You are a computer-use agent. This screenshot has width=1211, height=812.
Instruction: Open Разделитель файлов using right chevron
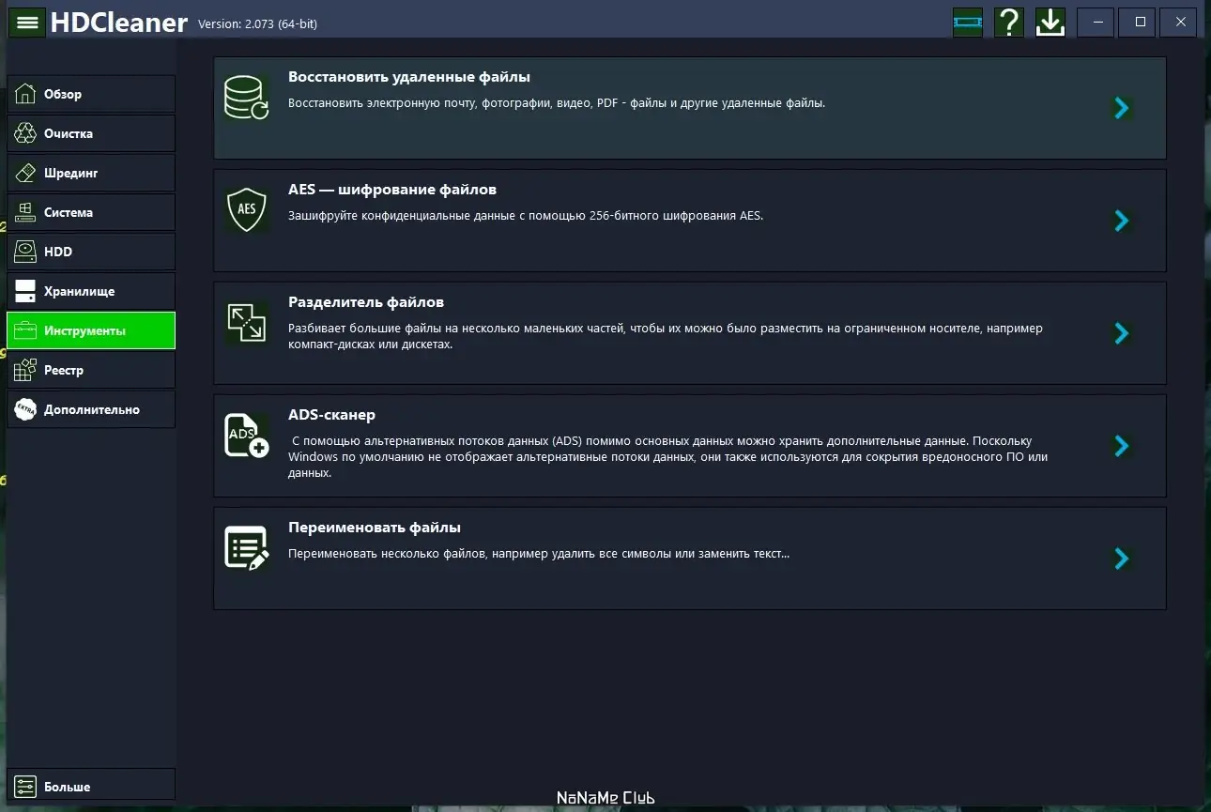(x=1121, y=333)
